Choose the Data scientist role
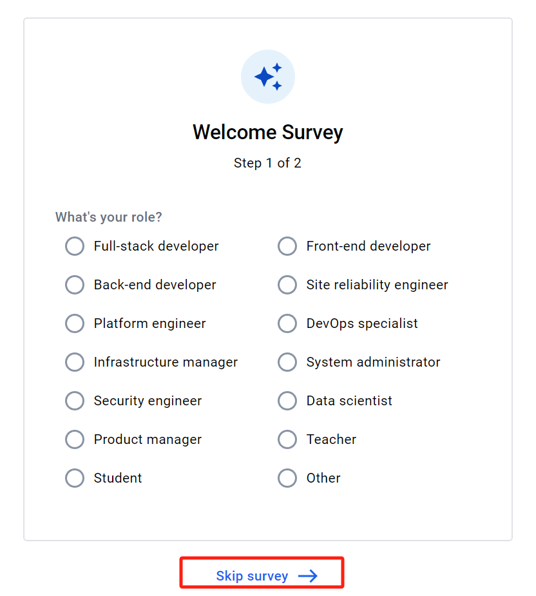This screenshot has height=596, width=536. [x=287, y=401]
